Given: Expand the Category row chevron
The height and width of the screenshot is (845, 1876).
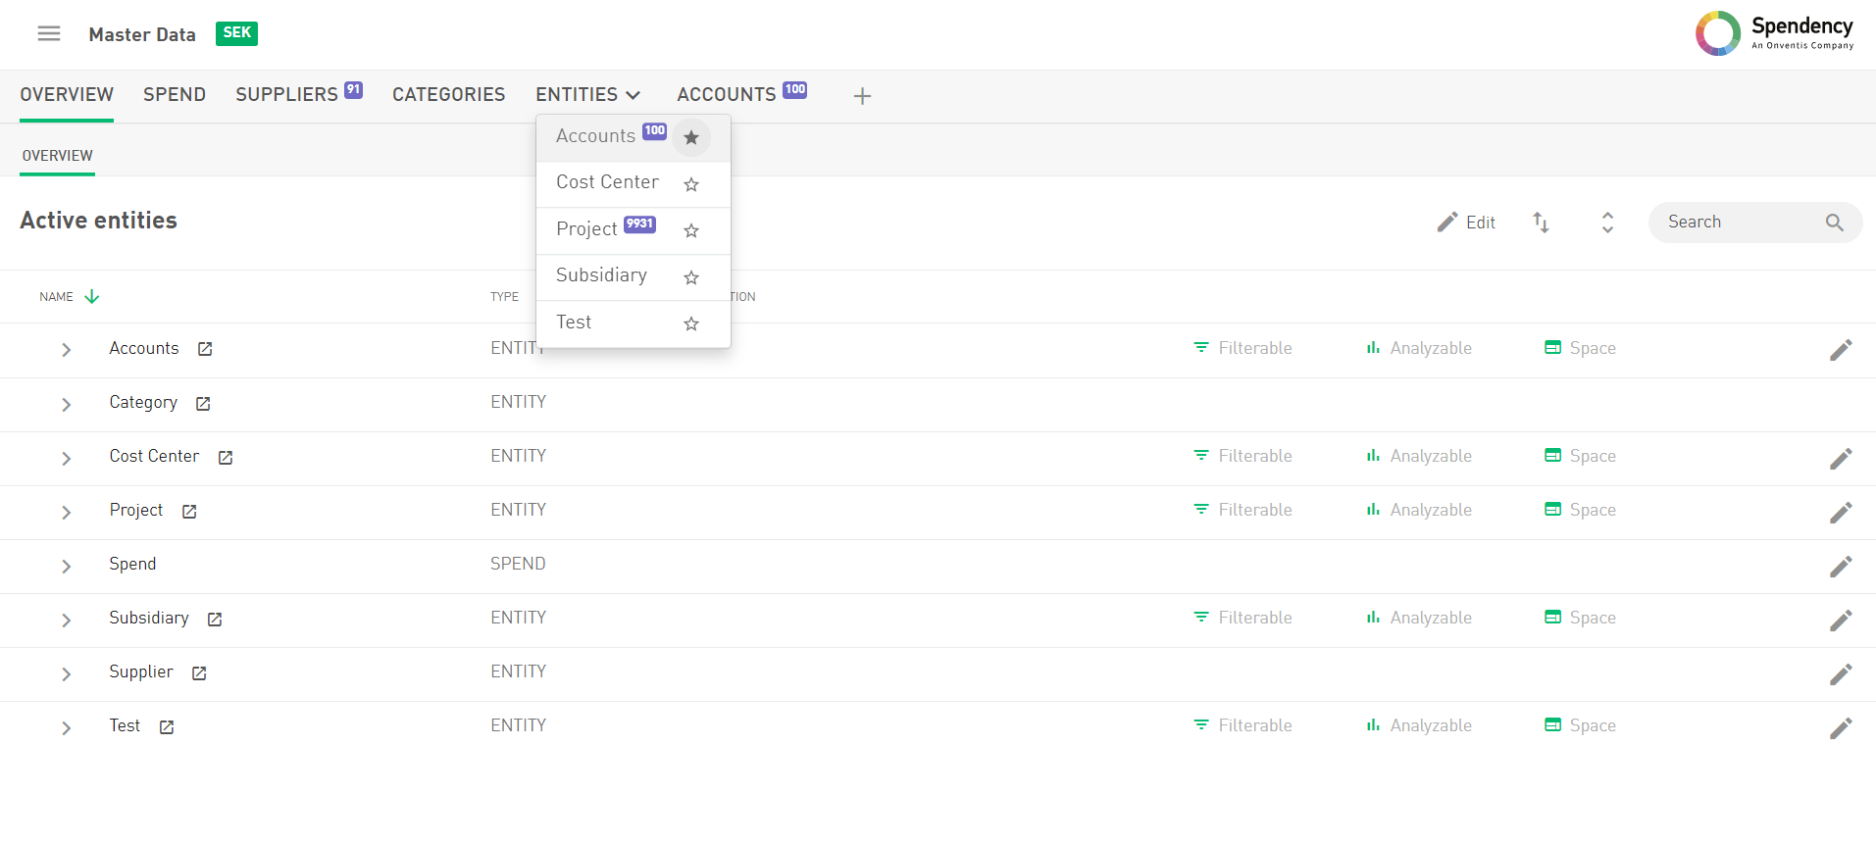Looking at the screenshot, I should [x=66, y=404].
